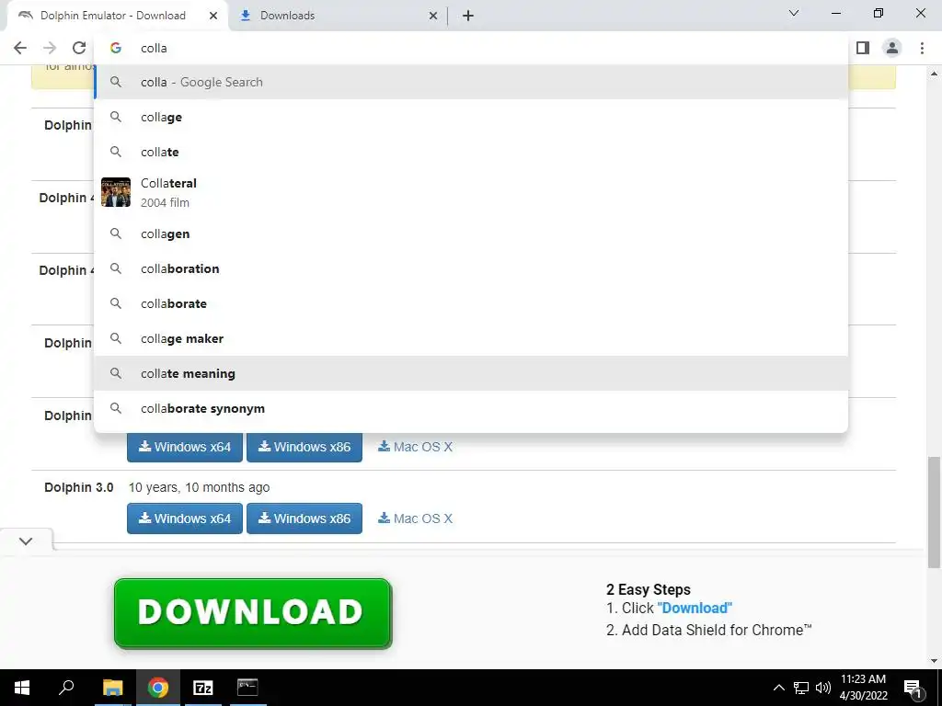942x706 pixels.
Task: Click the Collateral film poster thumbnail
Action: (116, 192)
